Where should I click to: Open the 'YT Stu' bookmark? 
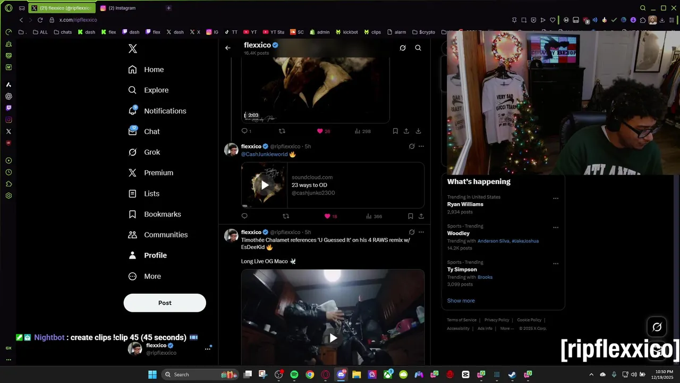pos(274,32)
